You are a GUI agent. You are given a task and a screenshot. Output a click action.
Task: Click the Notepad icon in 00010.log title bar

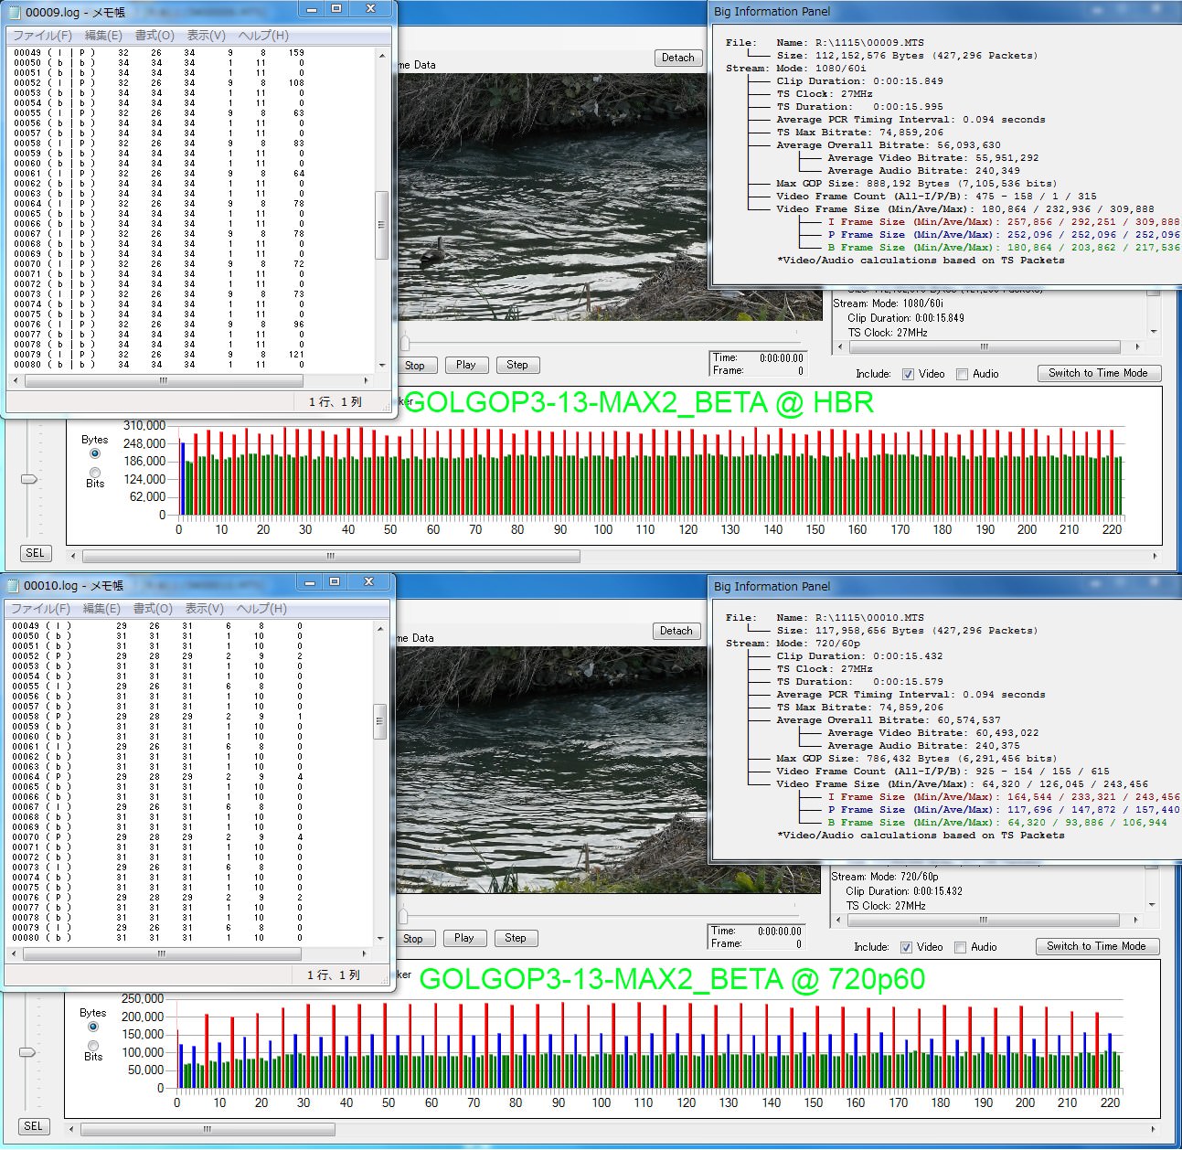pyautogui.click(x=13, y=585)
